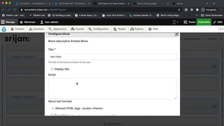Viewport: 224px width, 126px height.
Task: Open the browser three-dot menu
Action: (221, 10)
